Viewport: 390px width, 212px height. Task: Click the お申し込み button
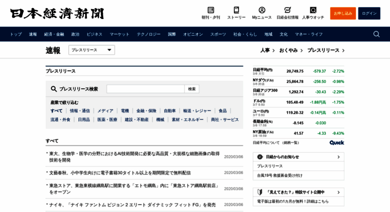[343, 14]
